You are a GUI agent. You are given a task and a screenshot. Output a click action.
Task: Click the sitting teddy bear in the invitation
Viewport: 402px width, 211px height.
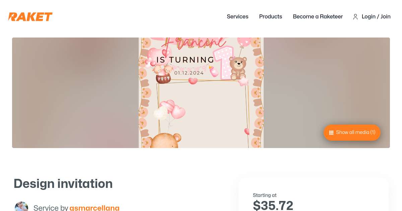tap(238, 67)
